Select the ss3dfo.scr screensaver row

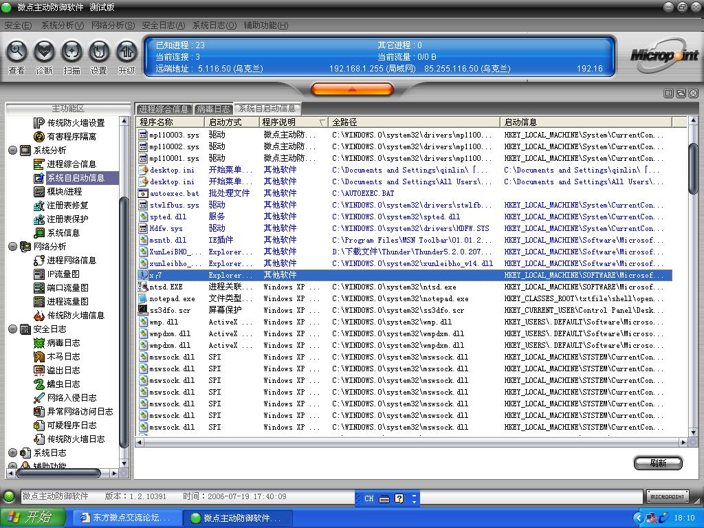(x=404, y=310)
